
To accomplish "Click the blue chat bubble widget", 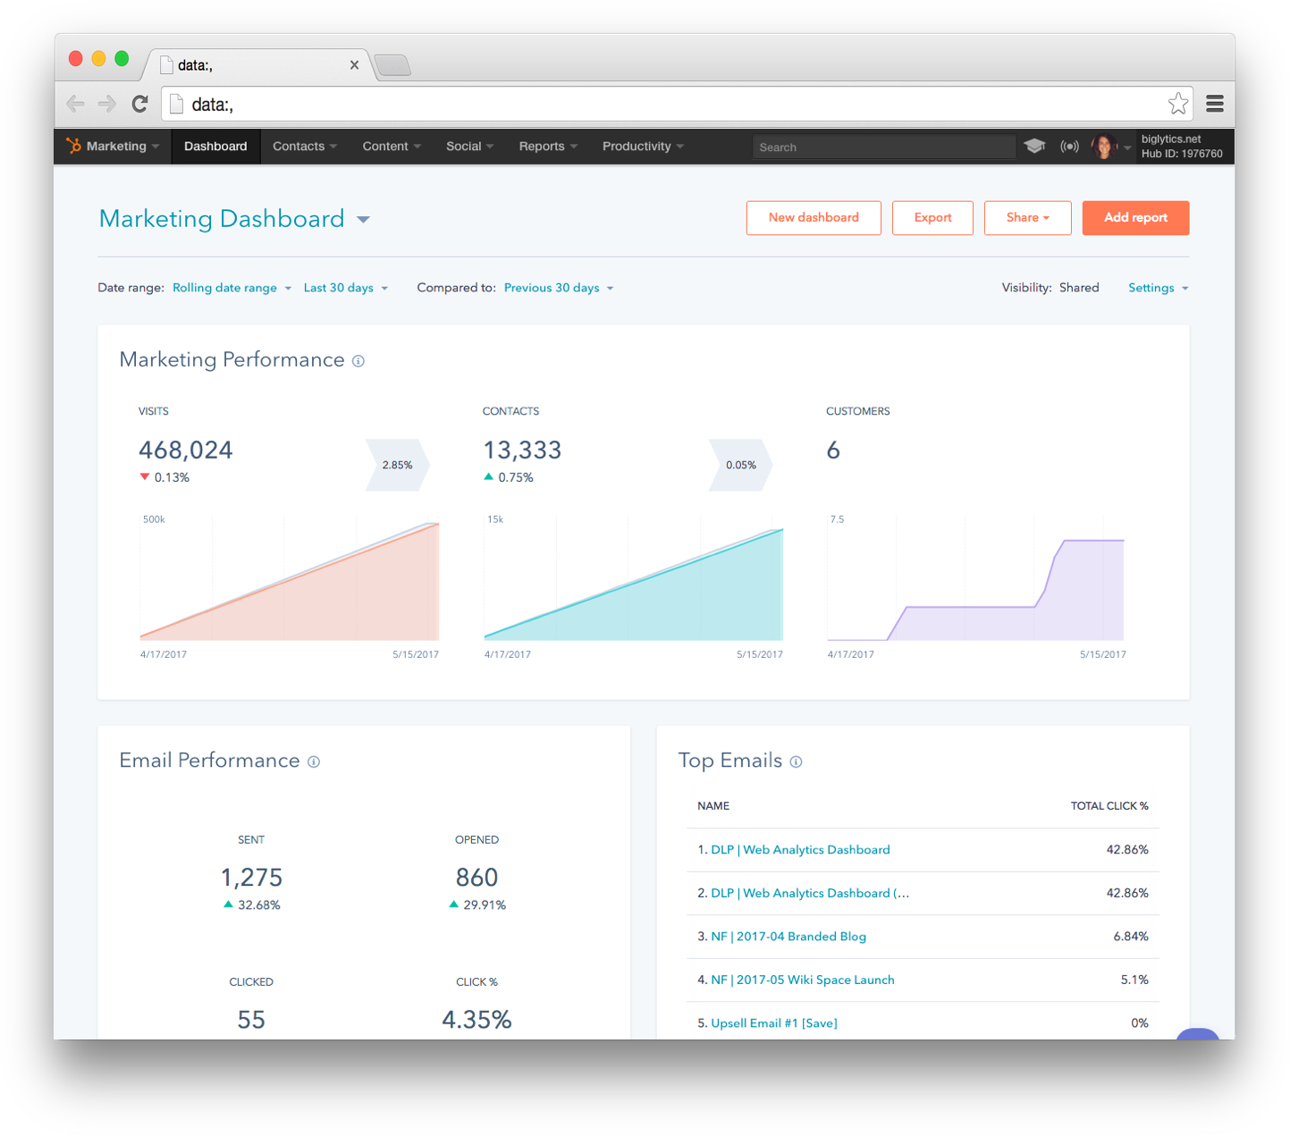I will coord(1198,1034).
